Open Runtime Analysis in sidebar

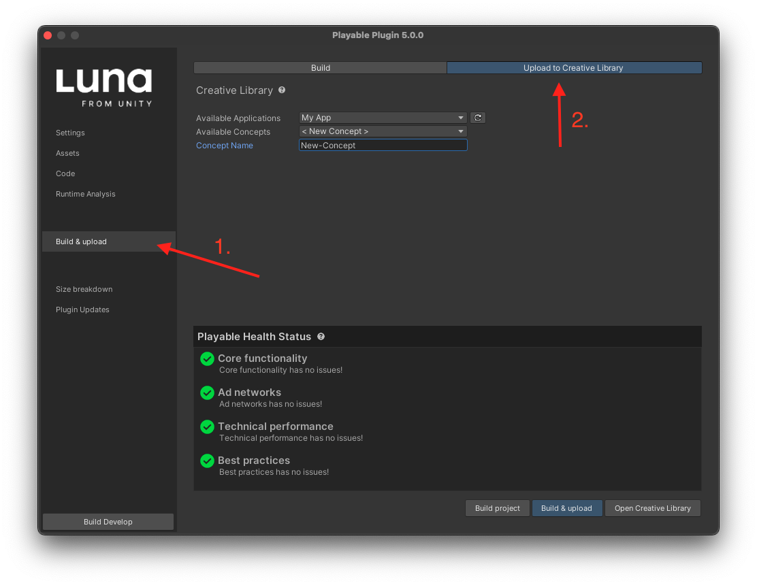86,194
